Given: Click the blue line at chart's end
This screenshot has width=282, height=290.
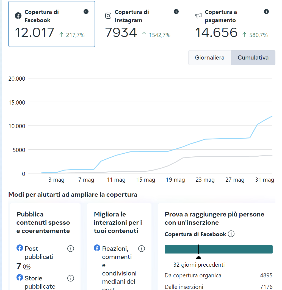Looking at the screenshot, I should point(272,116).
